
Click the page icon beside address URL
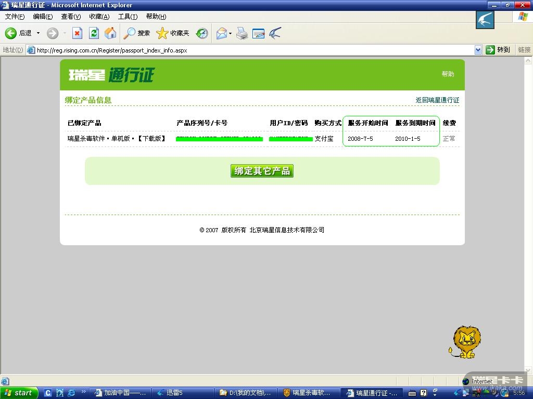(31, 50)
